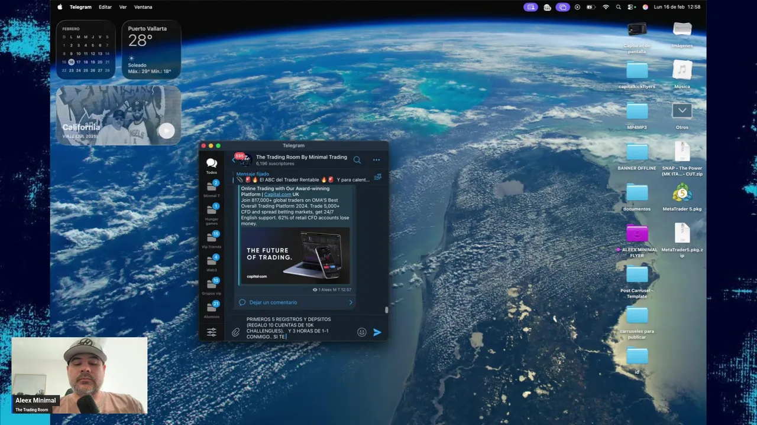757x425 pixels.
Task: Select the capitalkickflyers folder
Action: tap(637, 75)
